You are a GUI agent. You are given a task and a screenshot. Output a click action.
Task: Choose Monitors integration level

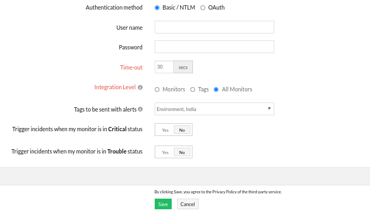pos(157,90)
